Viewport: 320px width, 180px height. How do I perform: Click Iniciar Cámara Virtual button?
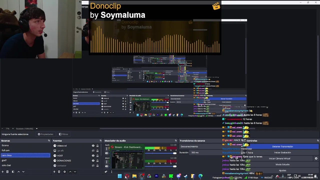pos(279,158)
